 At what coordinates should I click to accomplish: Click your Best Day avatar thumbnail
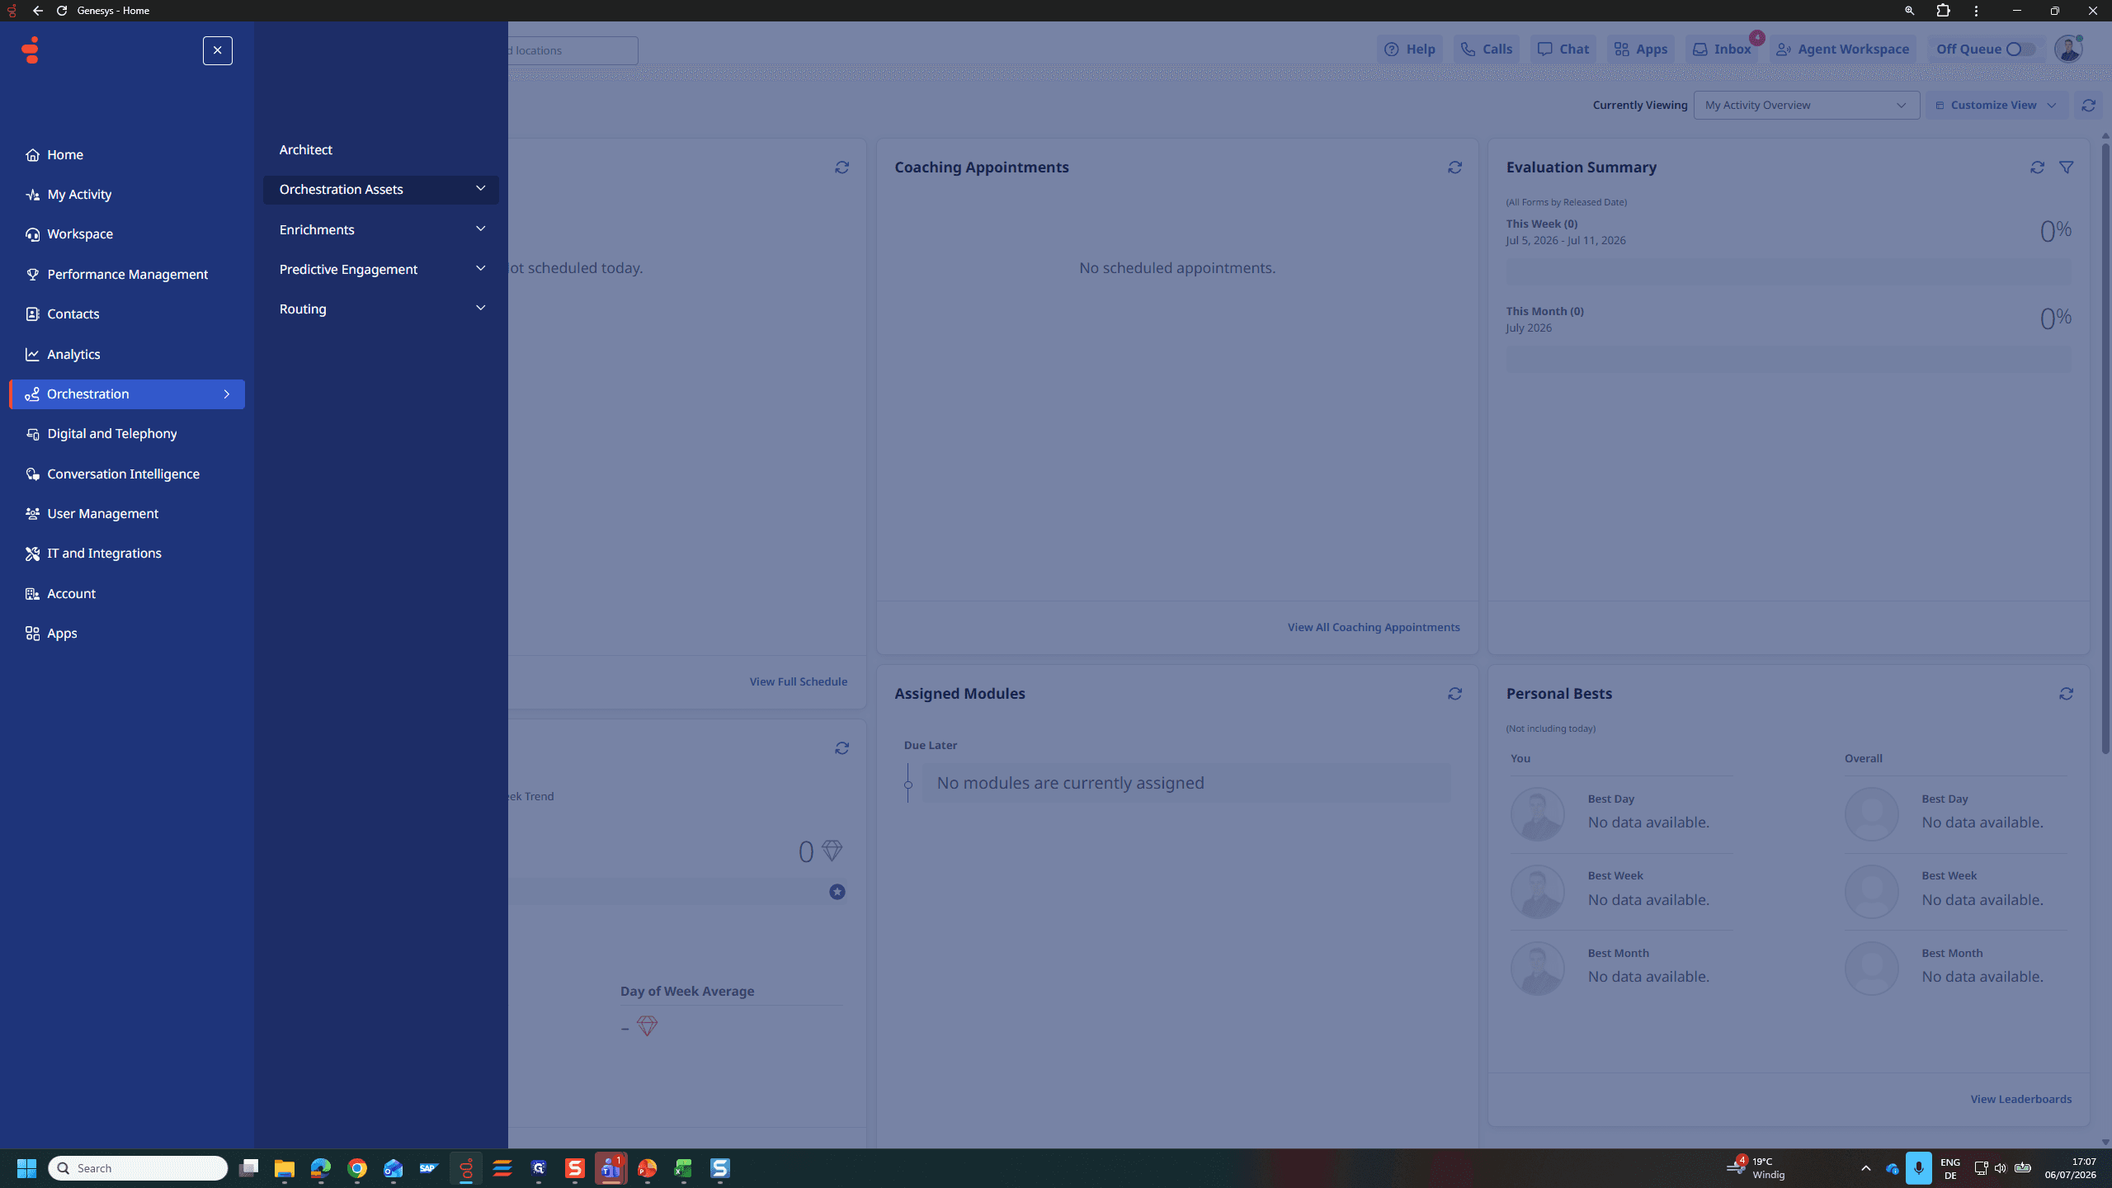click(x=1537, y=814)
